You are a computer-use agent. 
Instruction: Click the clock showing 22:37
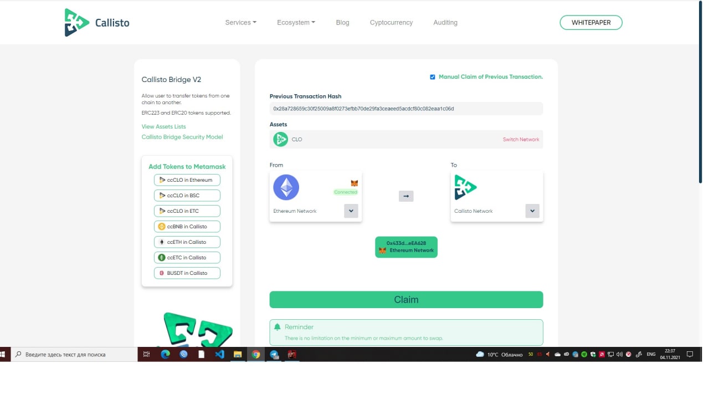pyautogui.click(x=670, y=354)
